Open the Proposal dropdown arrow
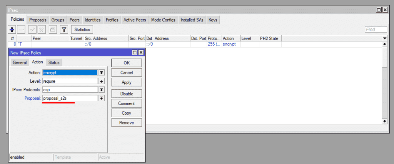This screenshot has width=394, height=164. tap(102, 98)
